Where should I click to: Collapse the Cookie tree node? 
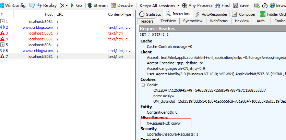(x=143, y=85)
